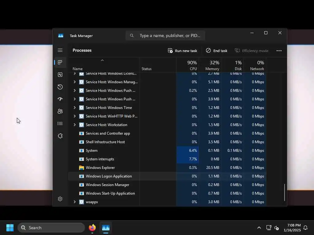The image size is (314, 235).
Task: Expand Service Host: Windows Time row
Action: coord(75,108)
